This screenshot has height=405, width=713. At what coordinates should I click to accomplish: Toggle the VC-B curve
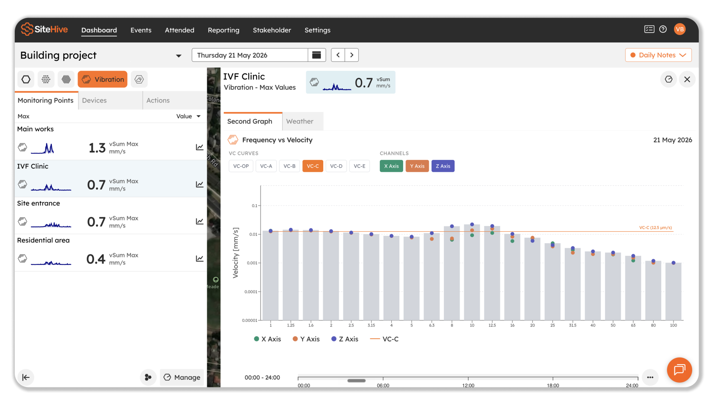tap(289, 166)
